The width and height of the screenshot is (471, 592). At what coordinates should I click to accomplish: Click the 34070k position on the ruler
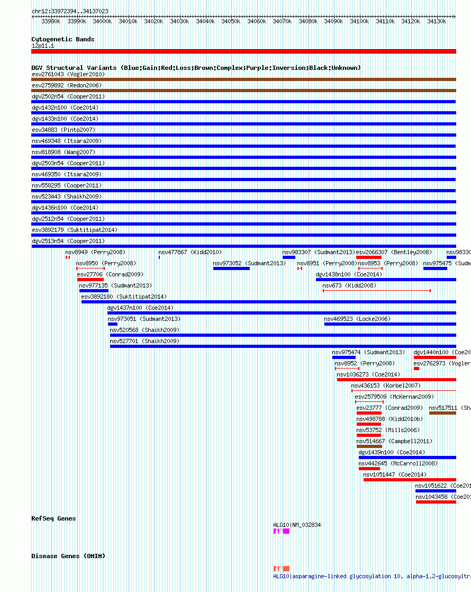[x=282, y=22]
